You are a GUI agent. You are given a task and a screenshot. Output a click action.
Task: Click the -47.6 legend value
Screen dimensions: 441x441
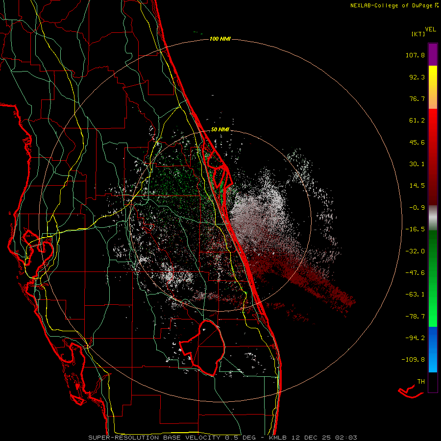click(x=415, y=273)
